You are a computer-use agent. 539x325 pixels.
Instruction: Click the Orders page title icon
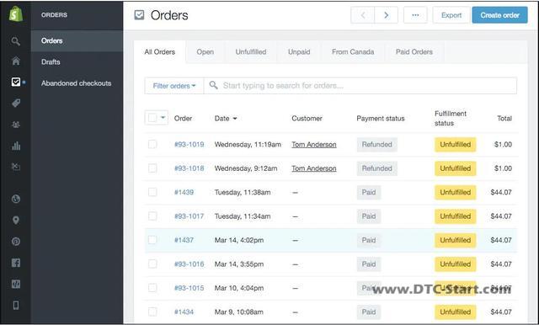point(139,15)
